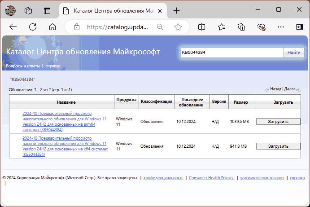Open the Edge profile avatar
Viewport: 310px width, 207px height.
point(10,10)
